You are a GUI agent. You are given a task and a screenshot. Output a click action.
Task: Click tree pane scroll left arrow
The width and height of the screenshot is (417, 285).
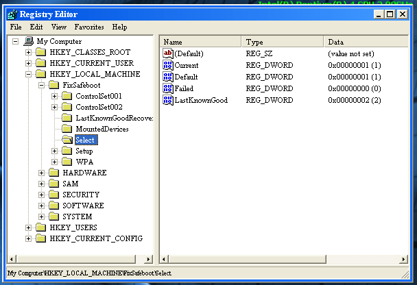[12, 259]
